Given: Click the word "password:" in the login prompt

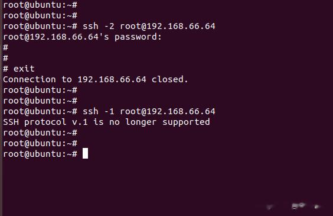Looking at the screenshot, I should [138, 37].
